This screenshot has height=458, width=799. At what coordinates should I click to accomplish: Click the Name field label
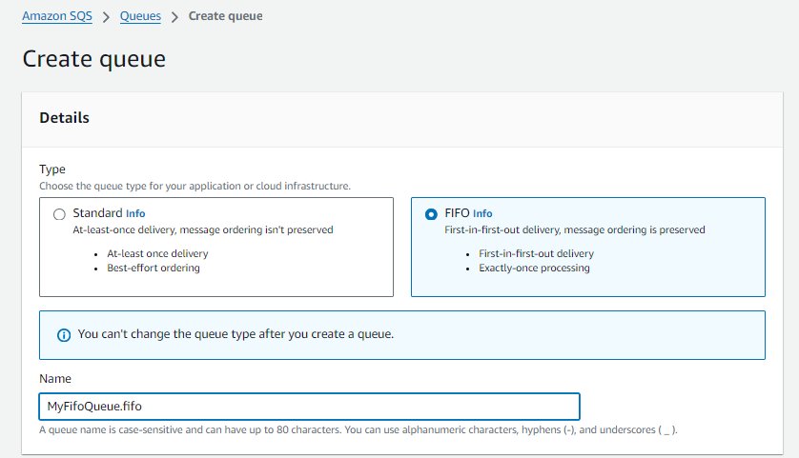[55, 378]
